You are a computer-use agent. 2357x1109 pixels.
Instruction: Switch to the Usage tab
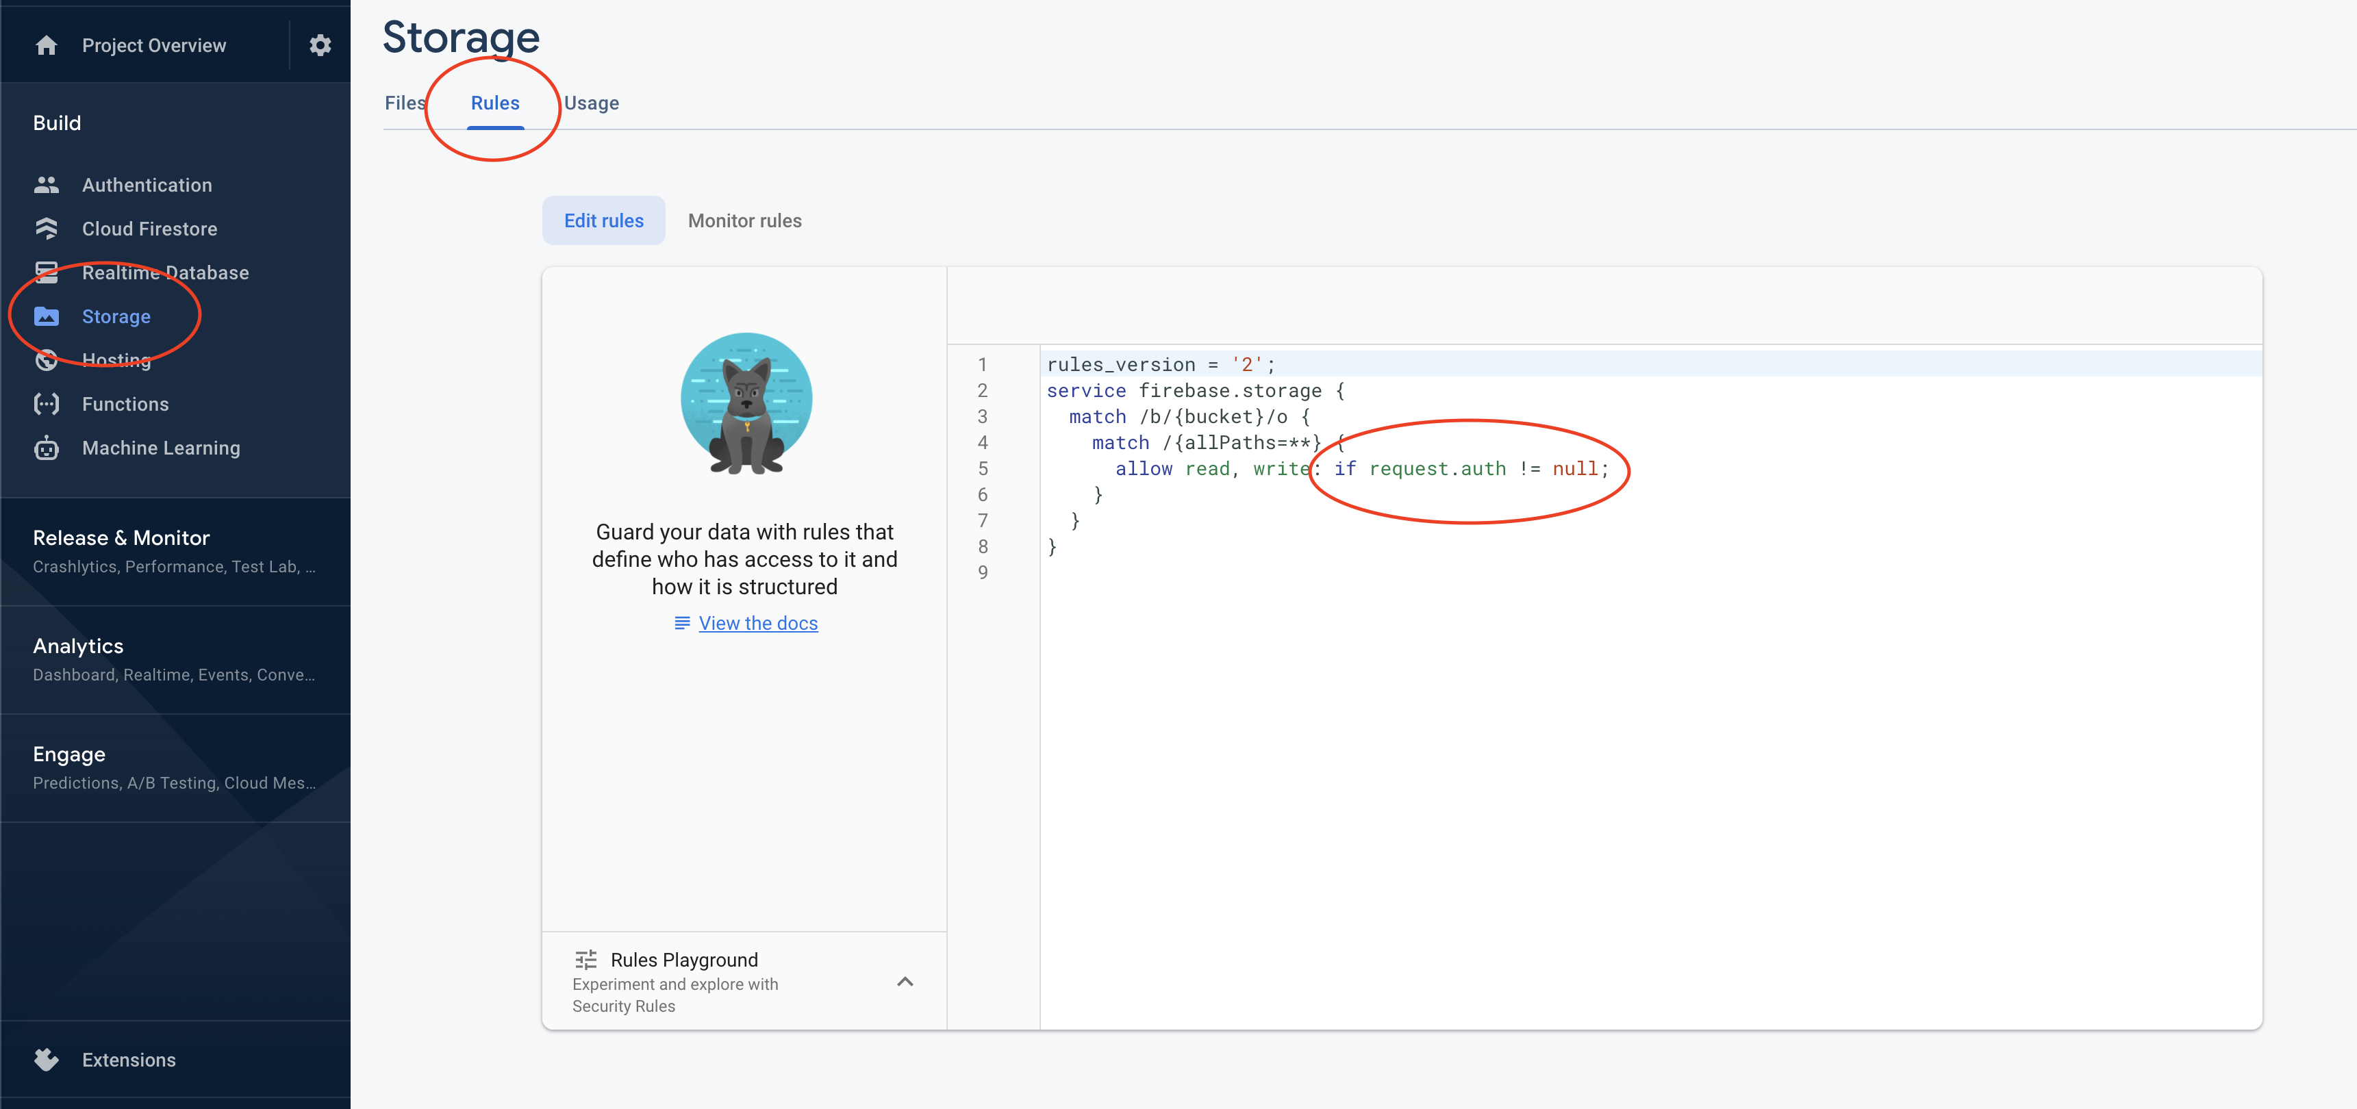tap(591, 103)
